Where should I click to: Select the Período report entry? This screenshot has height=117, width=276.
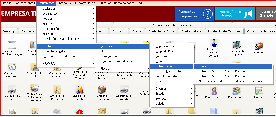pos(233,66)
